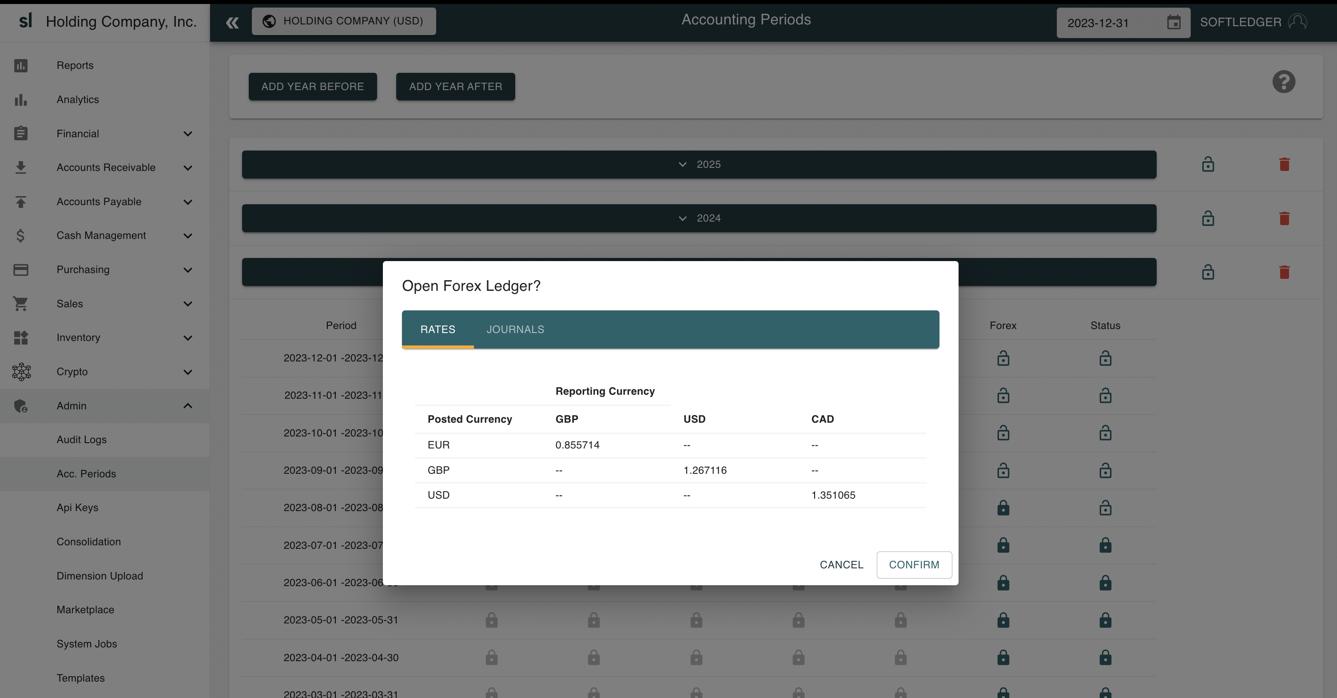
Task: Toggle the lock for year 2024
Action: 1208,218
